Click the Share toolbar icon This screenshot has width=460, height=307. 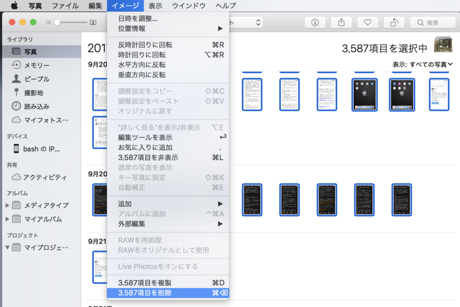[x=341, y=22]
